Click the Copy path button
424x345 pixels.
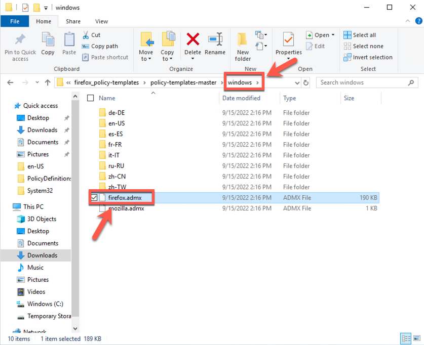pyautogui.click(x=100, y=46)
